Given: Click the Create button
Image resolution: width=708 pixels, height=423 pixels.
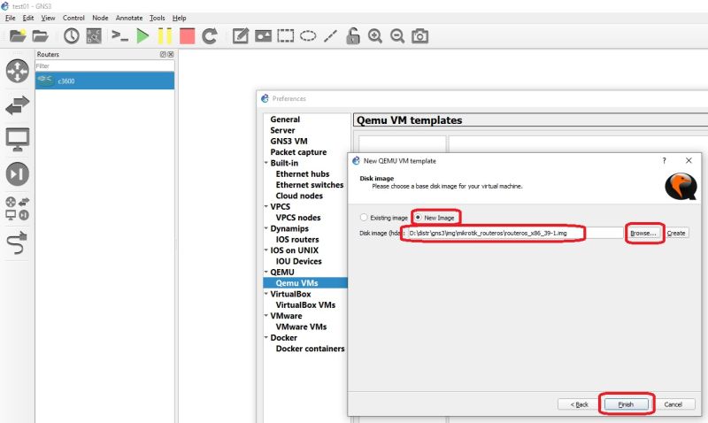Looking at the screenshot, I should (x=676, y=233).
